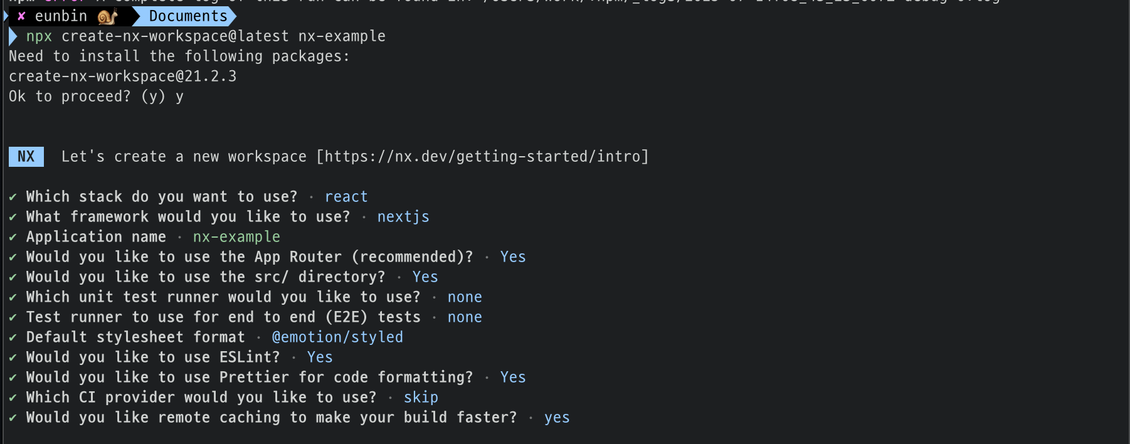Click the prompt arrow before npx command
The width and height of the screenshot is (1130, 444).
point(13,36)
